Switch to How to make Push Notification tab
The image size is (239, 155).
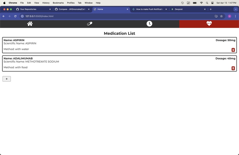click(149, 9)
